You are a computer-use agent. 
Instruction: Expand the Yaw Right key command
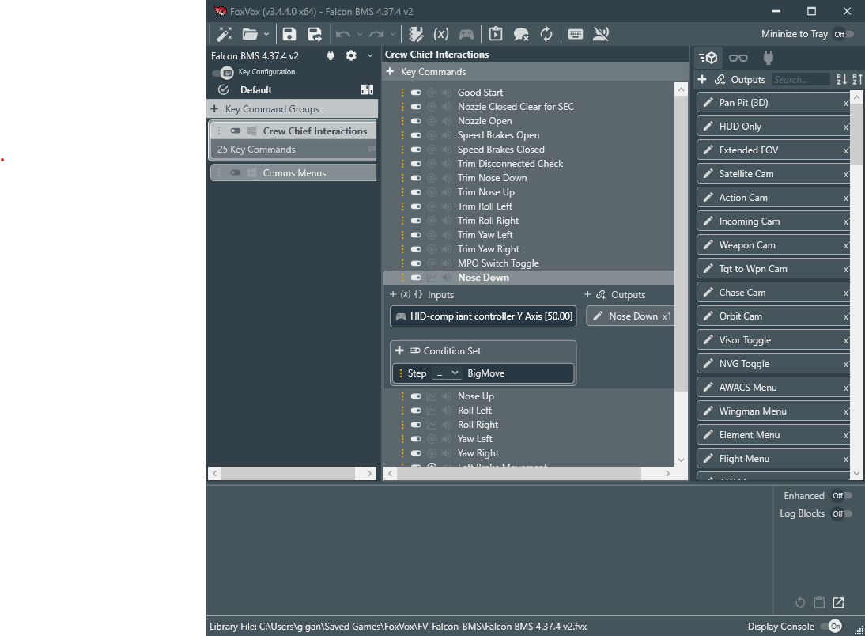[478, 453]
